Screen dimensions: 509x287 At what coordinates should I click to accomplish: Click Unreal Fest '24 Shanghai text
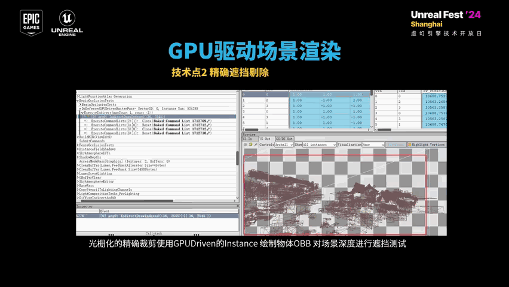pyautogui.click(x=446, y=19)
